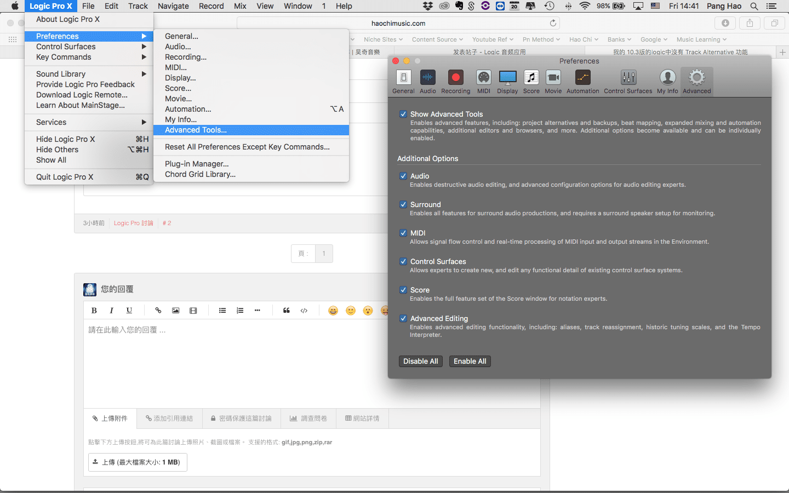This screenshot has width=789, height=493.
Task: Pick the grinning emoji in editor
Action: click(333, 311)
